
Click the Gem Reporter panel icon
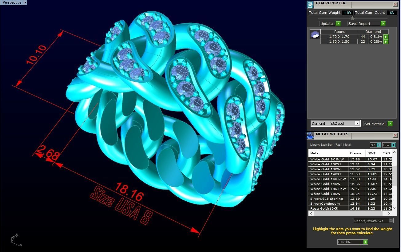tap(310, 4)
